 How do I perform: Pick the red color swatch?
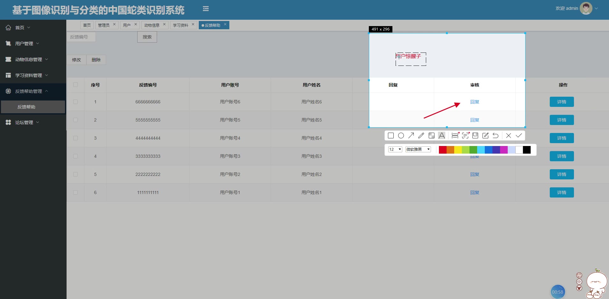443,150
